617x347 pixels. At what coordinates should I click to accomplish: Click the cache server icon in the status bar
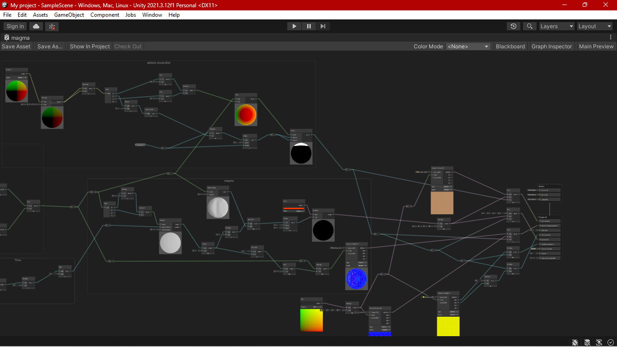click(587, 342)
